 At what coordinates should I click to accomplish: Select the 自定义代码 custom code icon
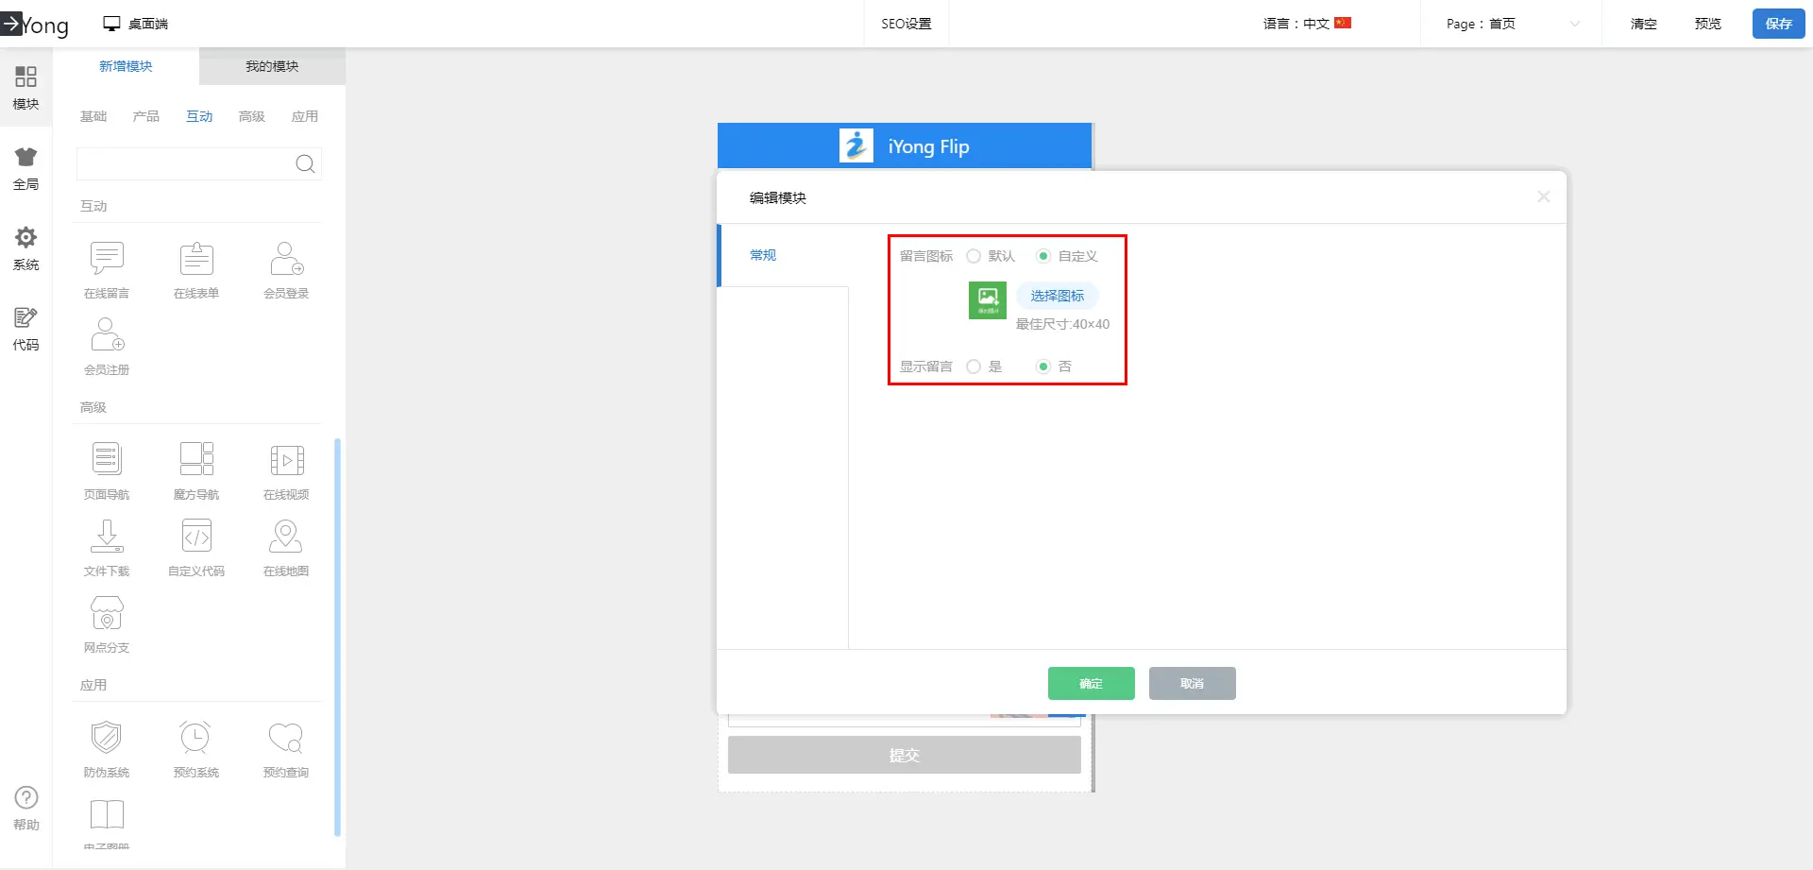pyautogui.click(x=196, y=537)
